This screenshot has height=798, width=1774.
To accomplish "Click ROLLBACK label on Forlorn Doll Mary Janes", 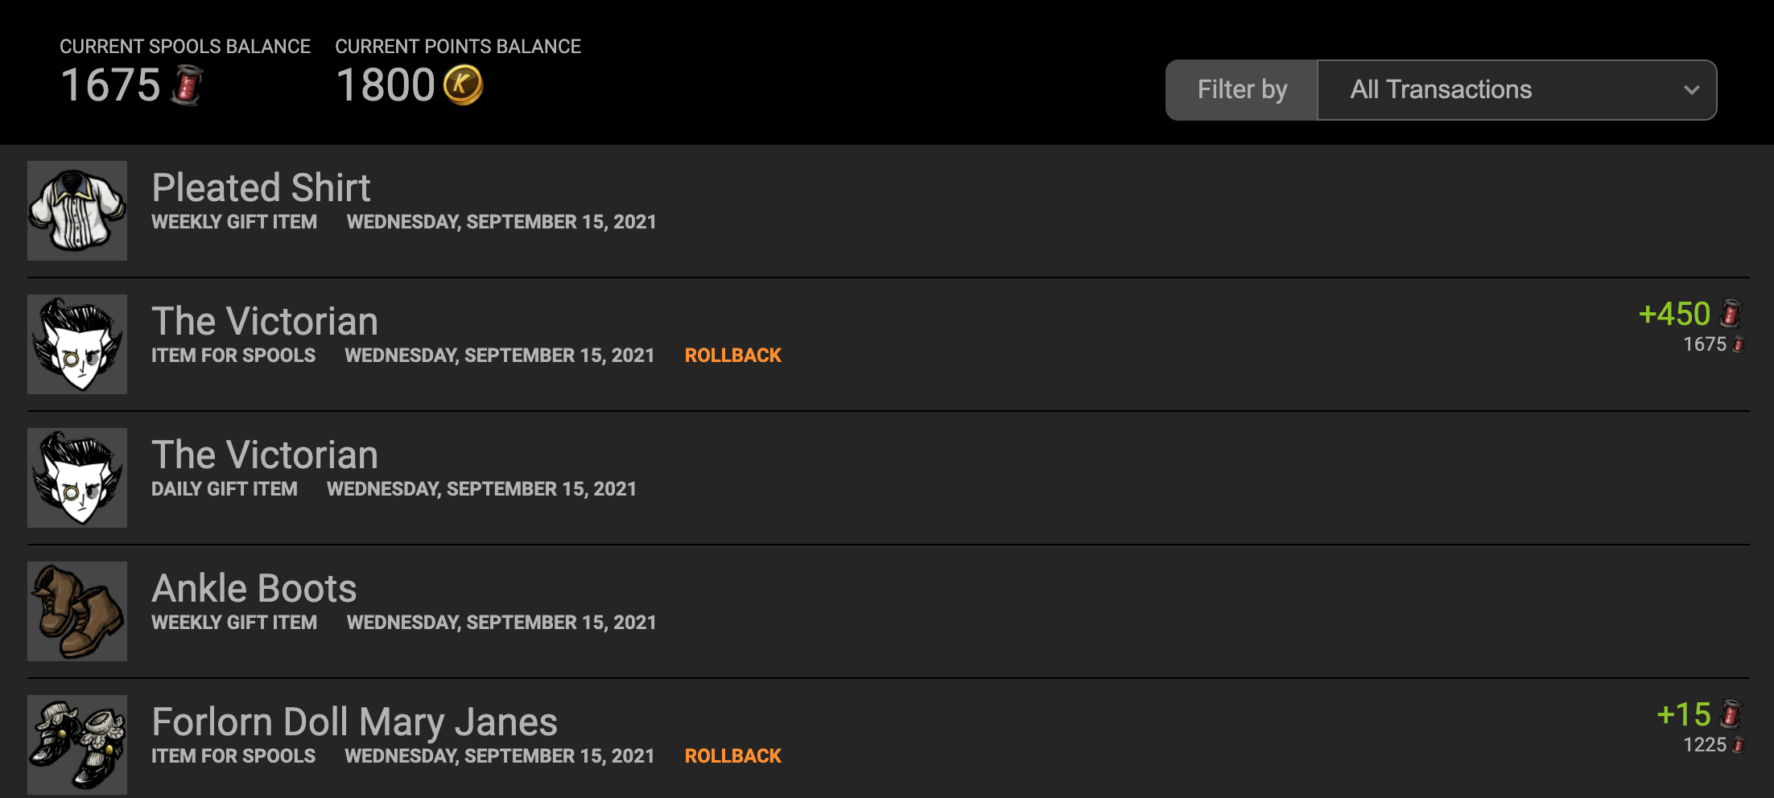I will pos(732,756).
